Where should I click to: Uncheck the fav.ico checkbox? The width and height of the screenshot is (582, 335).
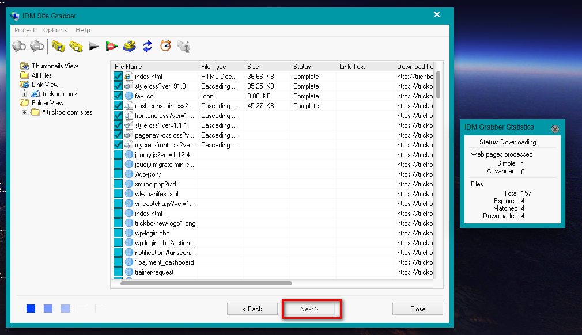118,96
